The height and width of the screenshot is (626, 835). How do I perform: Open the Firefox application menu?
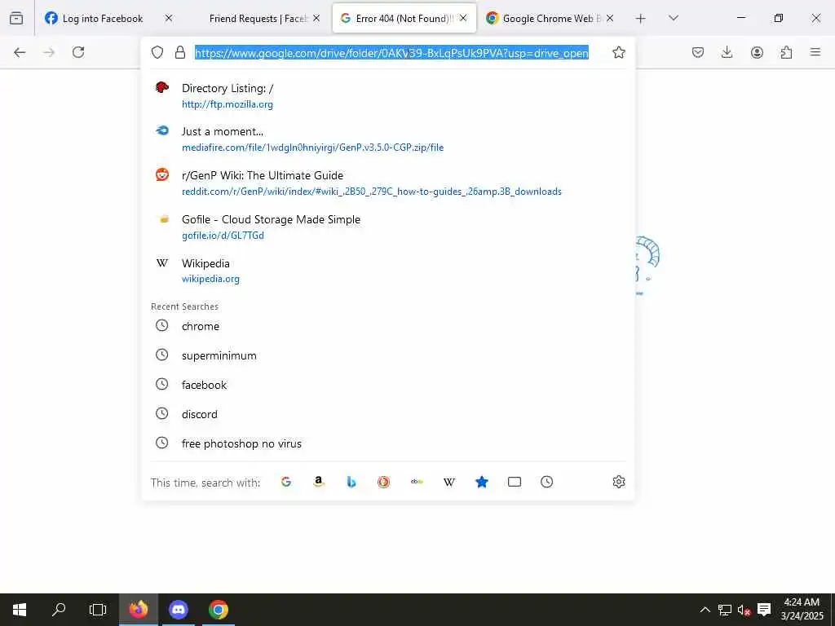[815, 52]
